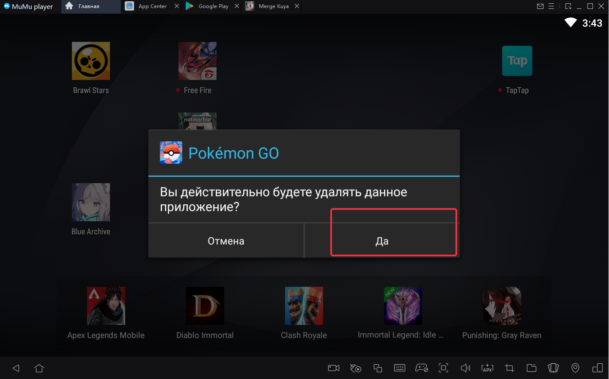Viewport: 609px width, 379px height.
Task: Click the Wi-Fi status icon
Action: pyautogui.click(x=571, y=22)
